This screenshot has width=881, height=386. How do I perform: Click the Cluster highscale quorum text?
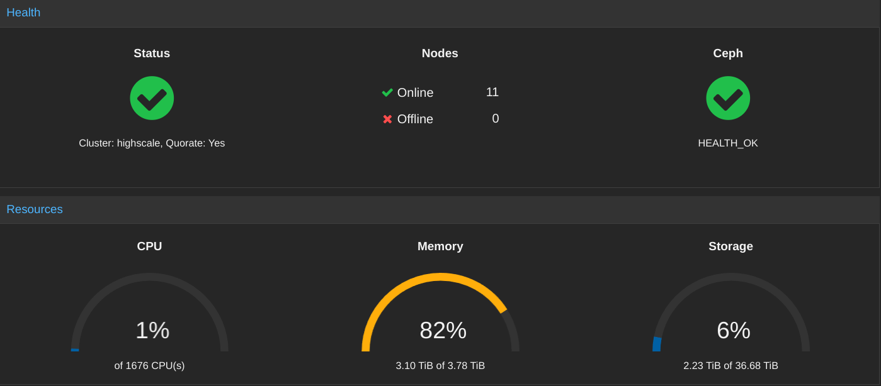[x=152, y=143]
